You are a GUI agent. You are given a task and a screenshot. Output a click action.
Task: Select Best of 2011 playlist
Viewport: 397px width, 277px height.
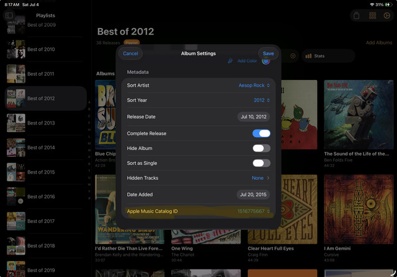45,74
